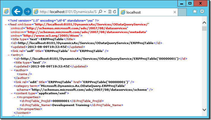
Task: Collapse the feed XML node
Action: [6, 25]
